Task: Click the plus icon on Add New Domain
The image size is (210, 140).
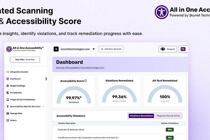Action: tap(102, 49)
